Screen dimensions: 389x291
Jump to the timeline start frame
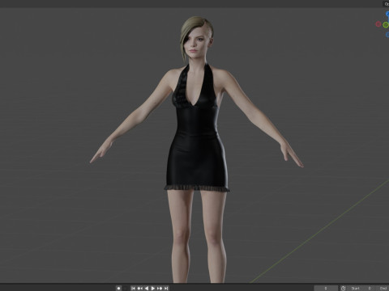133,289
